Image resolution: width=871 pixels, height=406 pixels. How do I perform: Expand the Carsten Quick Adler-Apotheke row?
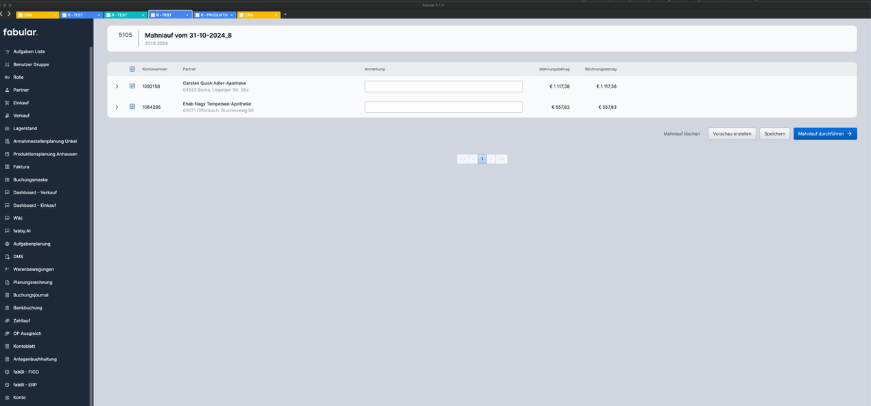(117, 86)
